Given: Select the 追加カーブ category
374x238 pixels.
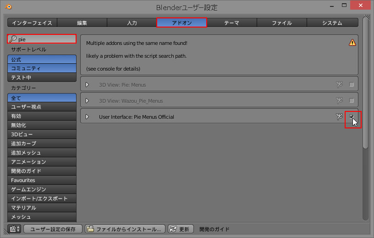Looking at the screenshot, I should click(42, 143).
